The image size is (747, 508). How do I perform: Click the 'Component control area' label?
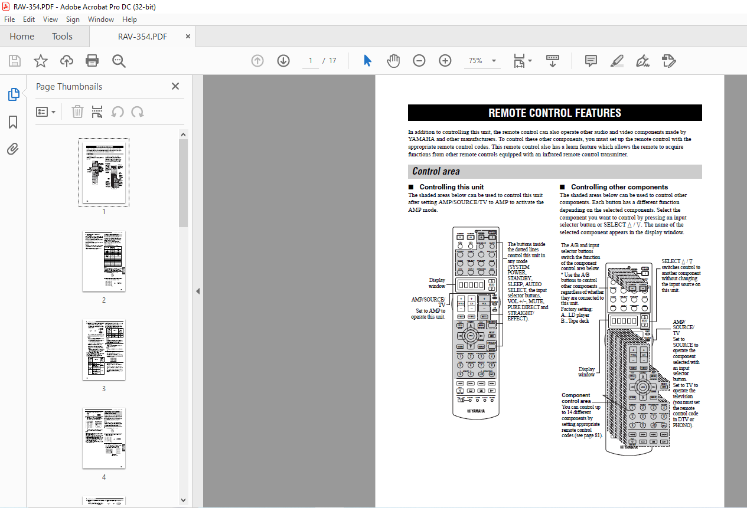pos(576,398)
